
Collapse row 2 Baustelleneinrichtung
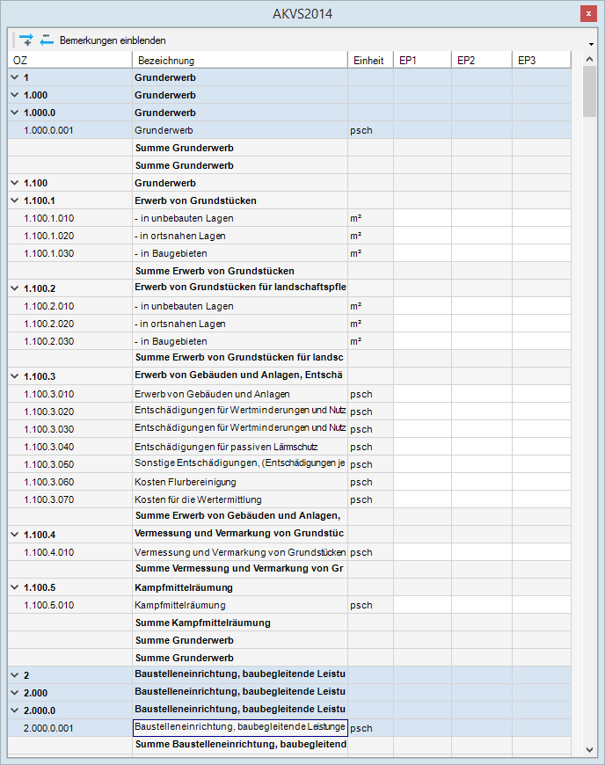[x=15, y=675]
